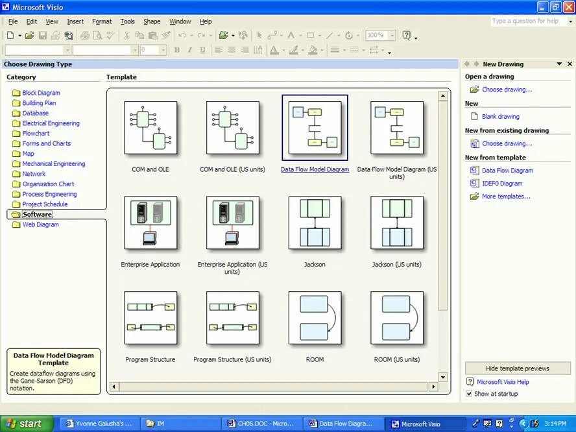The width and height of the screenshot is (576, 432).
Task: Select the Web Diagram category
Action: point(40,224)
